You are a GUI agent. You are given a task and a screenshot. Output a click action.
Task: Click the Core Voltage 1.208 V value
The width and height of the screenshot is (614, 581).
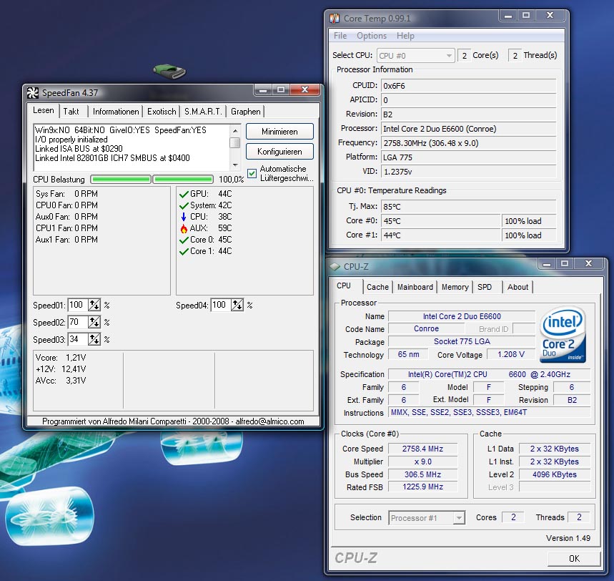[x=511, y=354]
